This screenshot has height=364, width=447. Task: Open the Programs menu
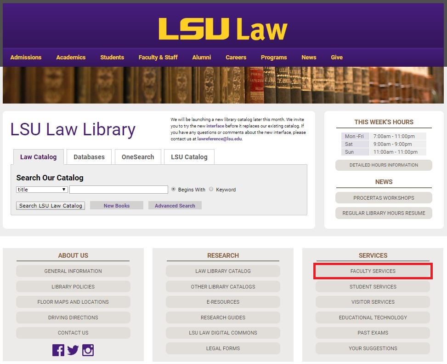pos(274,57)
